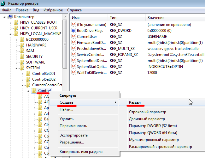This screenshot has width=205, height=158.
Task: Click the CurrentUser string value icon
Action: [x=74, y=36]
